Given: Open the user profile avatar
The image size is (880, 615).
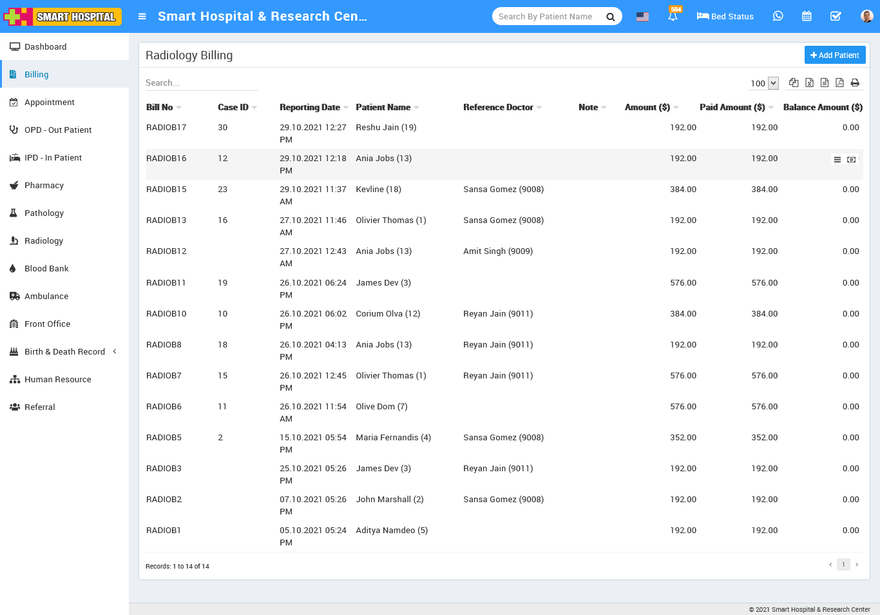Looking at the screenshot, I should point(866,16).
